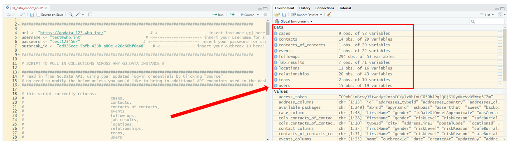Click the Run button
This screenshot has height=144, width=510.
pos(218,15)
